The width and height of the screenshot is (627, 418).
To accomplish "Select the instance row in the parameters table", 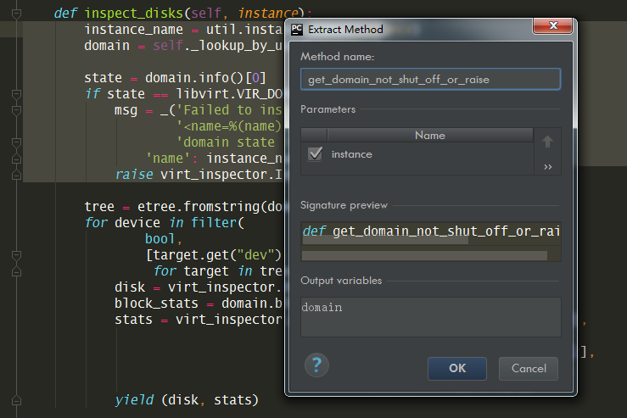I will (424, 154).
